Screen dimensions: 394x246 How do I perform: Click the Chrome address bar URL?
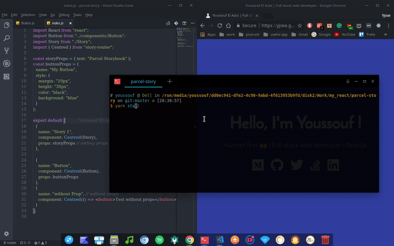(x=278, y=26)
